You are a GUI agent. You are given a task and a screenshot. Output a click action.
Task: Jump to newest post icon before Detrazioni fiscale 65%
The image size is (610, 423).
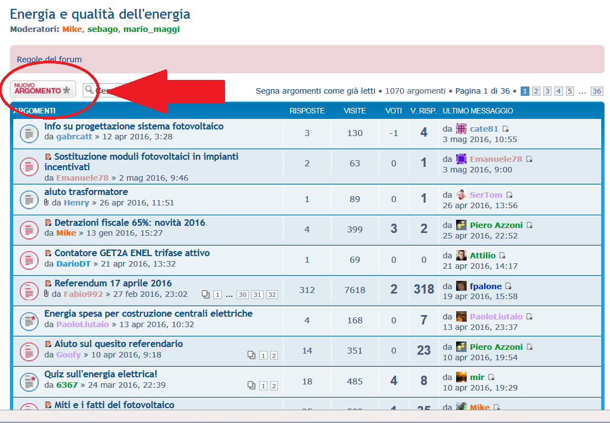click(x=48, y=223)
